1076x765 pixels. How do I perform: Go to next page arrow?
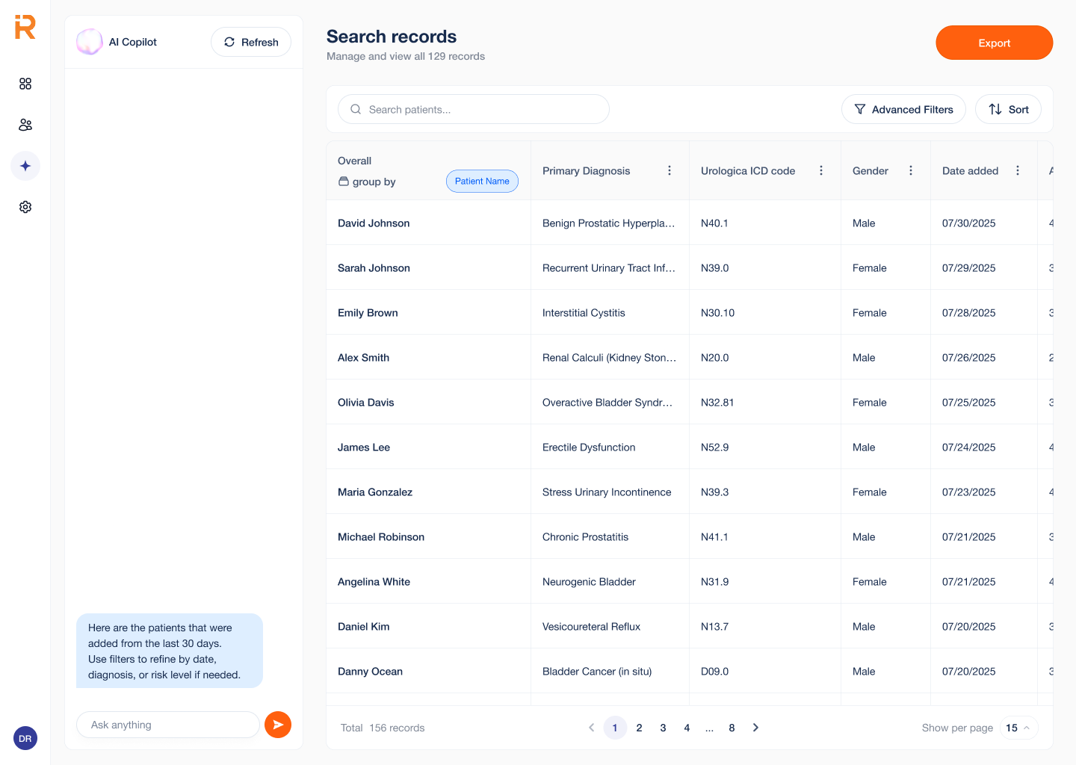(x=755, y=728)
